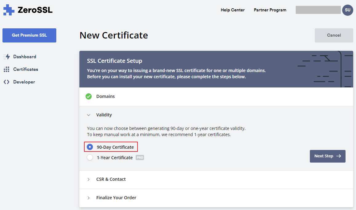
Task: Click the Developer code brackets icon
Action: [x=6, y=82]
